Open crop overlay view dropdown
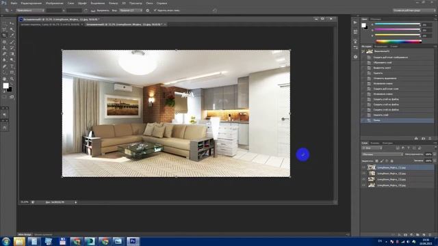The image size is (438, 246). tap(131, 10)
